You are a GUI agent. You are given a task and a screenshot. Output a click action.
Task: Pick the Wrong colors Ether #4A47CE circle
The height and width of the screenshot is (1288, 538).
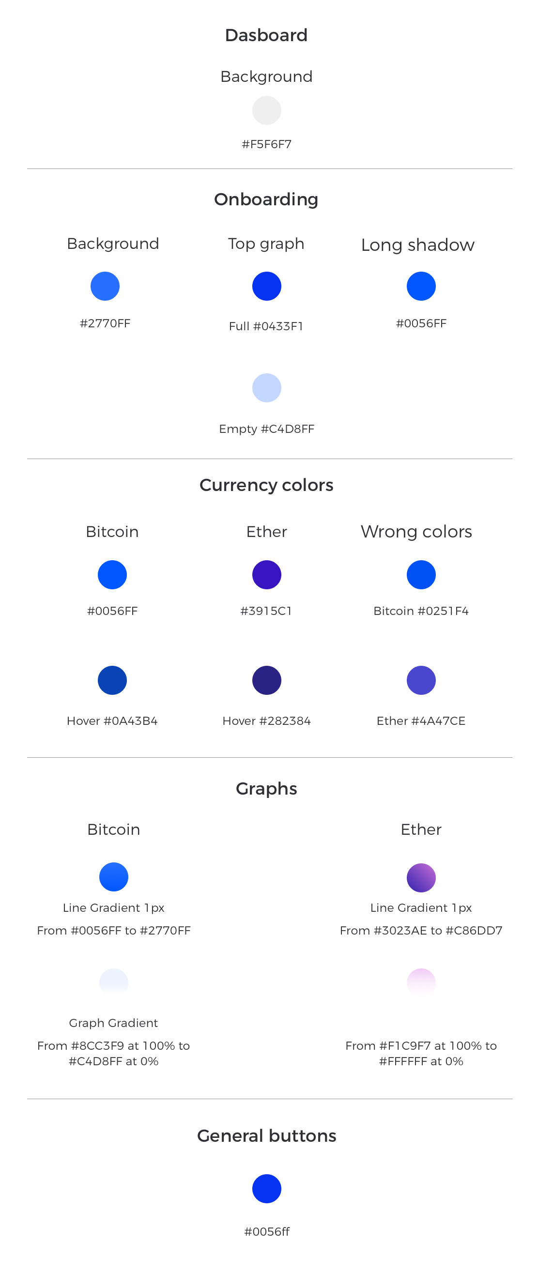tap(421, 680)
